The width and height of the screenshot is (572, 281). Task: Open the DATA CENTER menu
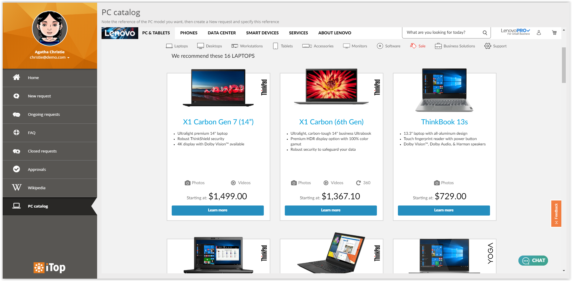tap(222, 33)
